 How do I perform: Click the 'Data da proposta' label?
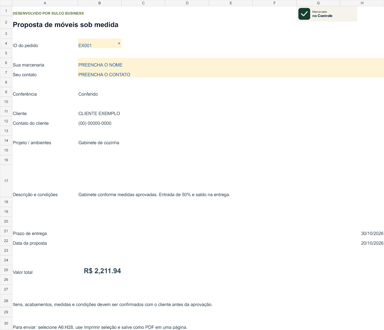click(x=30, y=243)
